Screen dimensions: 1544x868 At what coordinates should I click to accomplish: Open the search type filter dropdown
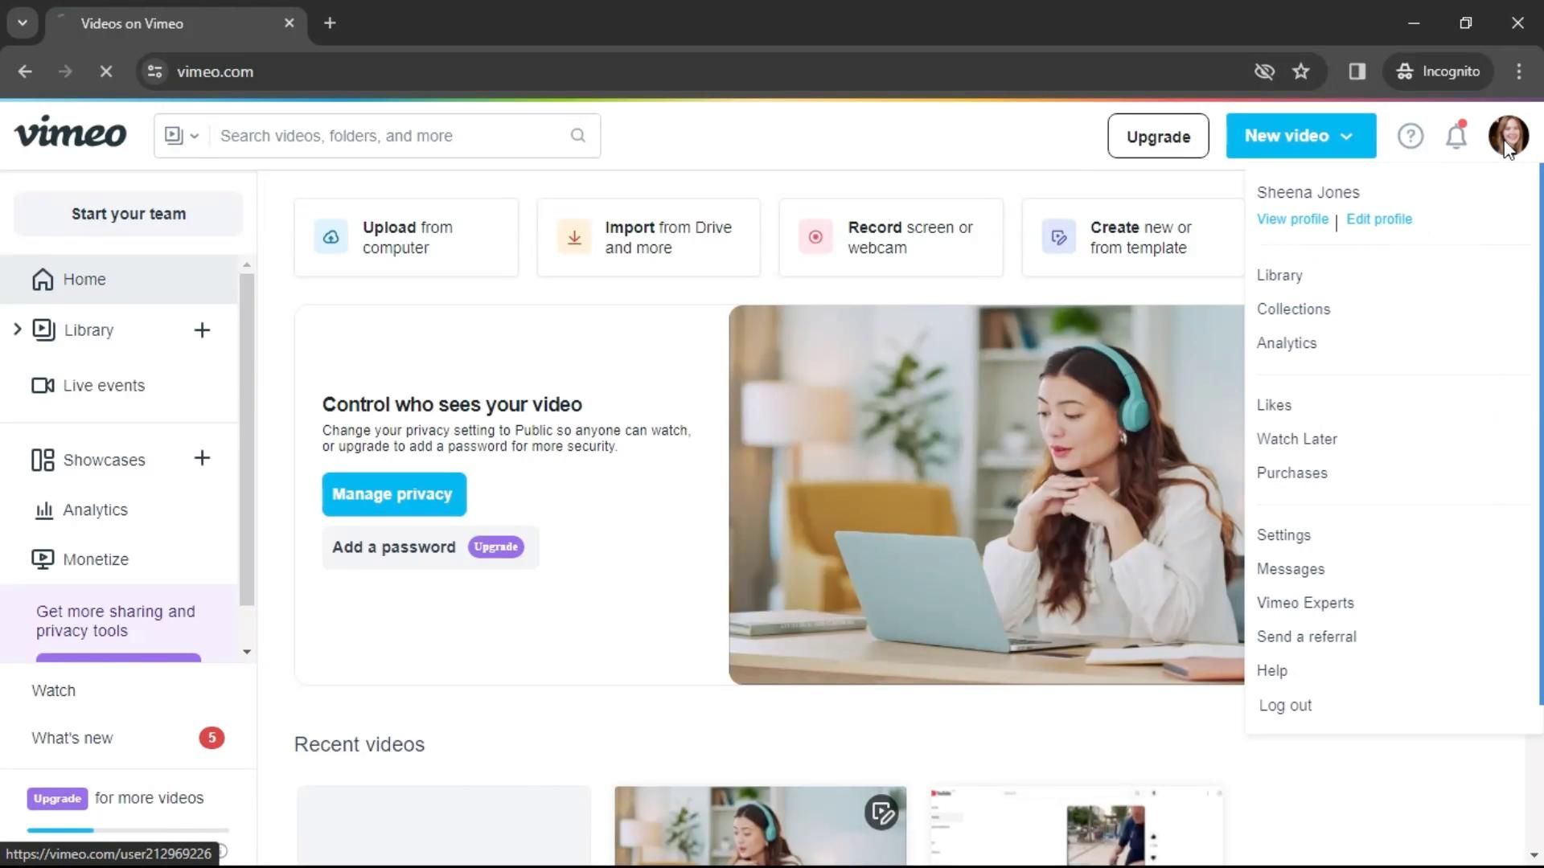(182, 136)
